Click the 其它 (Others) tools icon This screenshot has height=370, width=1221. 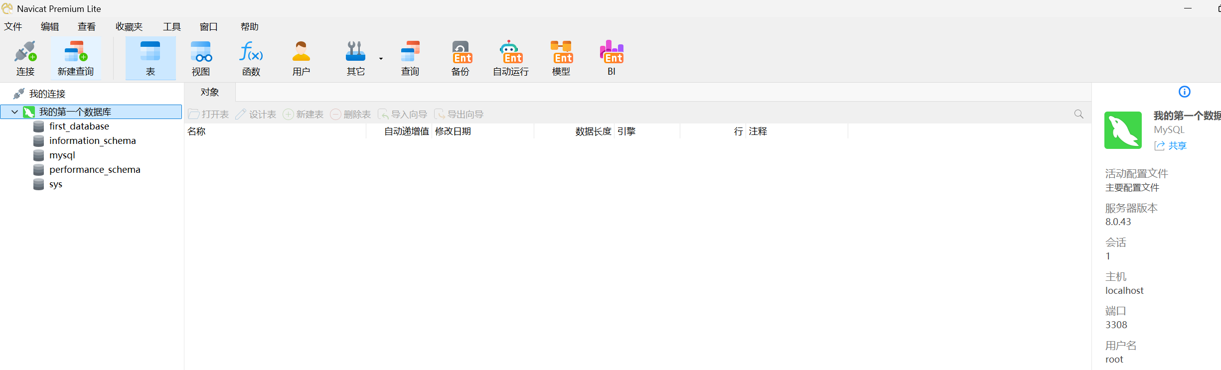pyautogui.click(x=355, y=58)
